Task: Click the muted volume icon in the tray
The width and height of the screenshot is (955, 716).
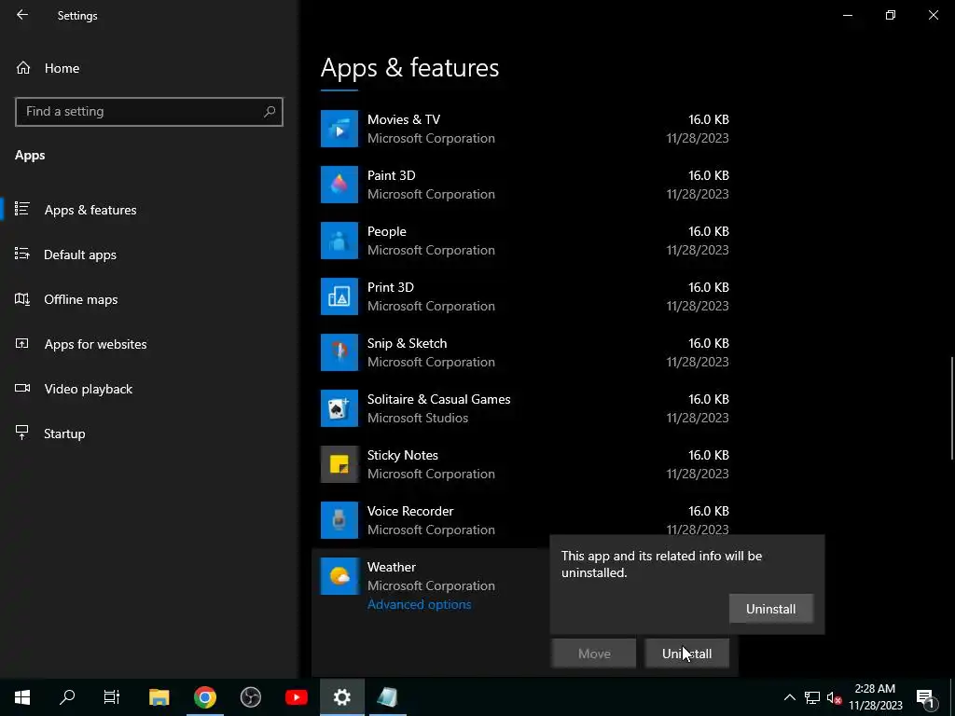Action: 834,697
